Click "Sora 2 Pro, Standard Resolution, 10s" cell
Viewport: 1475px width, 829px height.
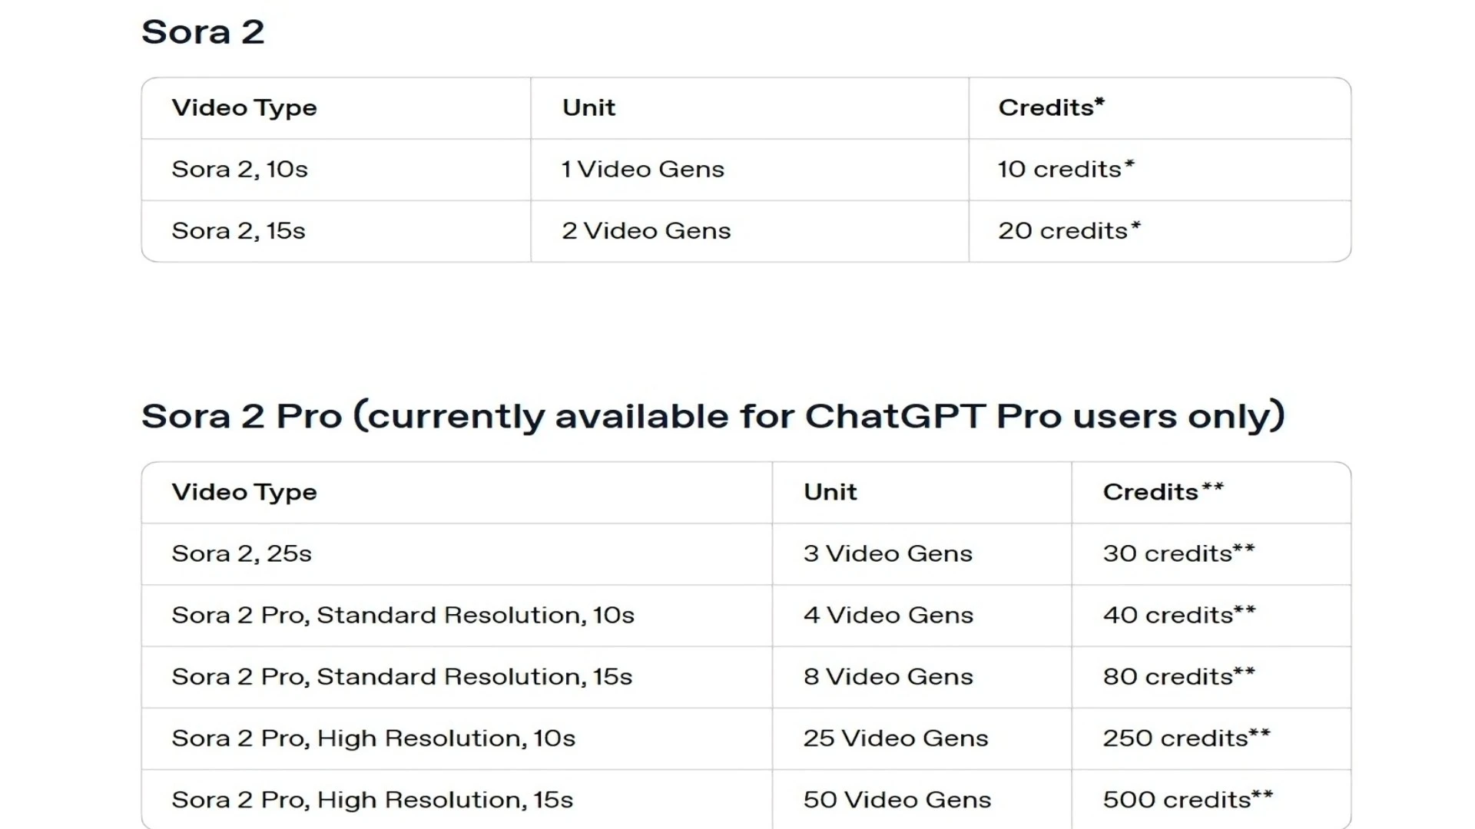[x=403, y=615]
